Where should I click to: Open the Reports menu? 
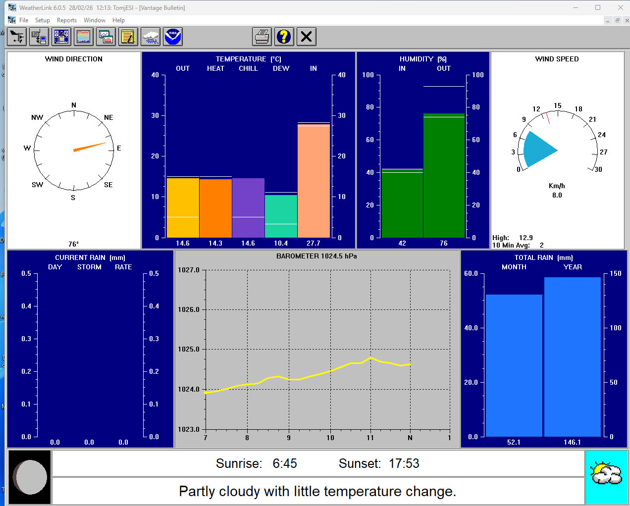pyautogui.click(x=67, y=20)
